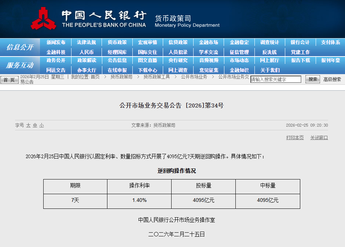Select 金融市场 in navigation bar
Image resolution: width=345 pixels, height=247 pixels.
208,43
